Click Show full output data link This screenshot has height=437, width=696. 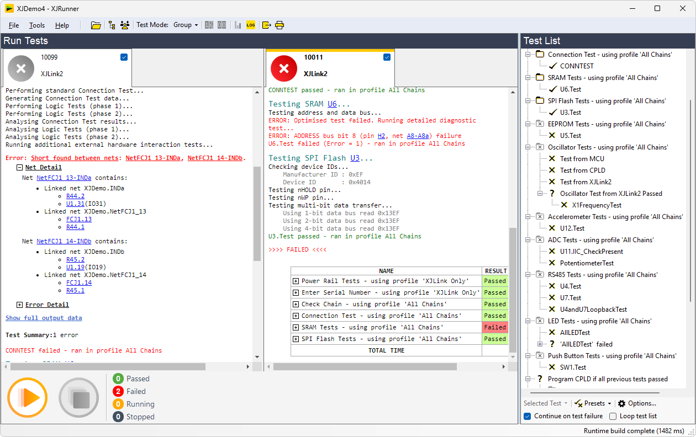pos(44,318)
